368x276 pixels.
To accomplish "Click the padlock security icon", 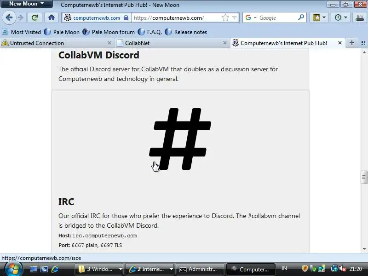I will pos(126,17).
